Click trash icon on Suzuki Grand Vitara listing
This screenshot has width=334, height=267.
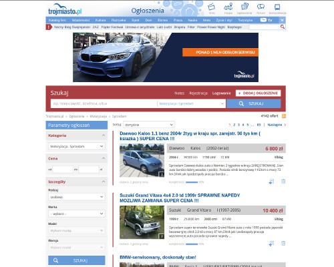(x=283, y=244)
